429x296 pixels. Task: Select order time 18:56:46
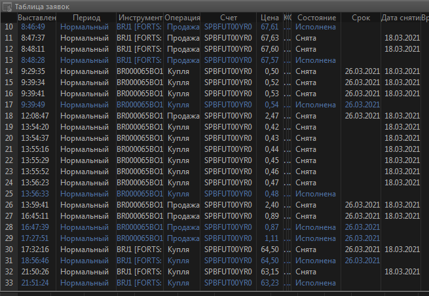tap(35, 261)
